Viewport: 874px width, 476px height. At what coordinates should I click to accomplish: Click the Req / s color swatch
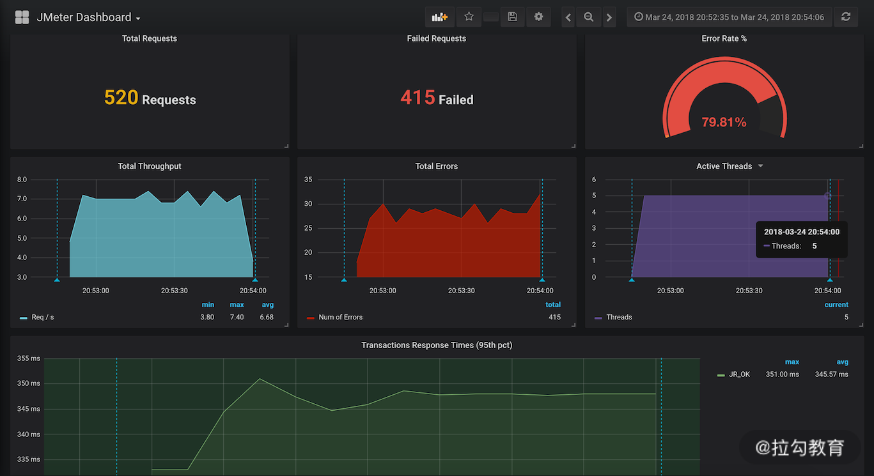tap(24, 318)
